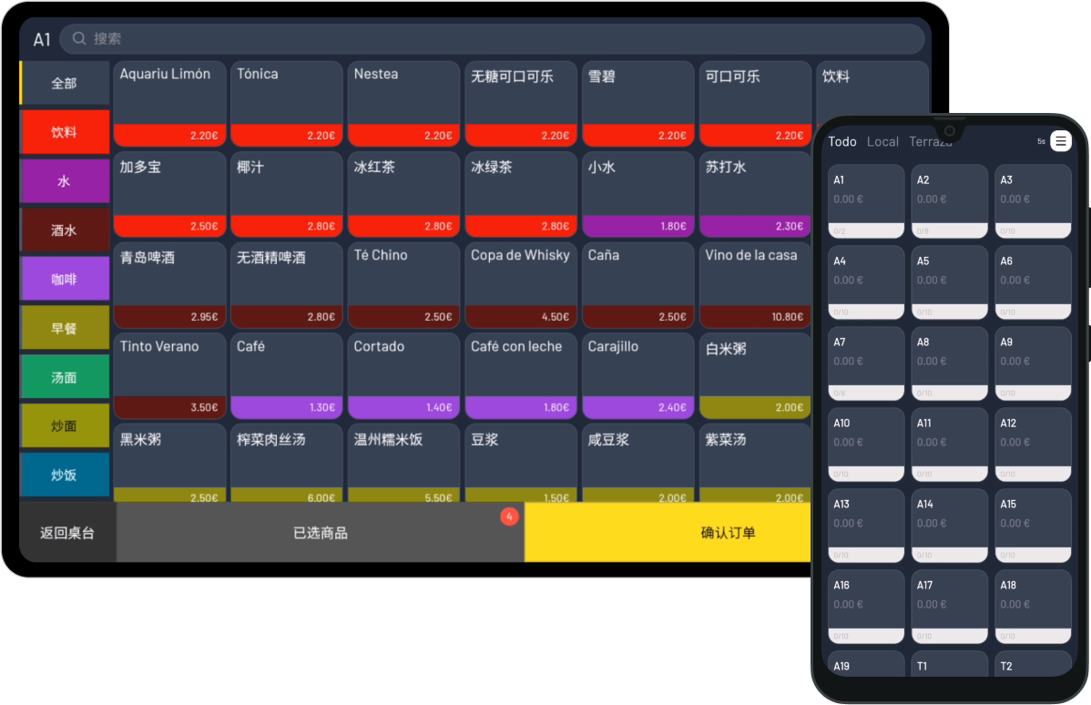Switch to the Local tab on phone
This screenshot has height=705, width=1091.
click(x=882, y=142)
